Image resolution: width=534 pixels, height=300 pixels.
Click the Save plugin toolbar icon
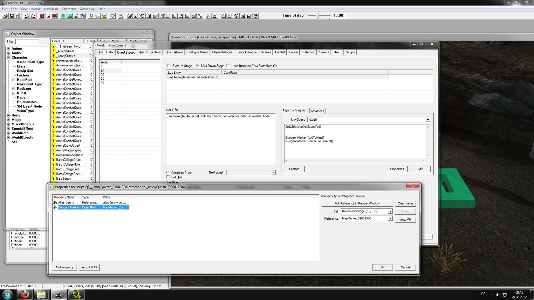12,16
